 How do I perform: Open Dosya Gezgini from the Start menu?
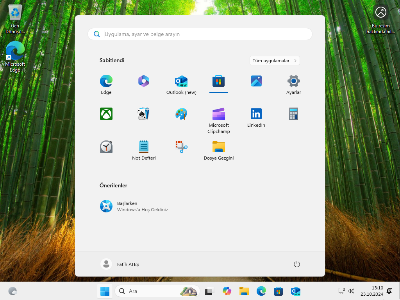218,147
